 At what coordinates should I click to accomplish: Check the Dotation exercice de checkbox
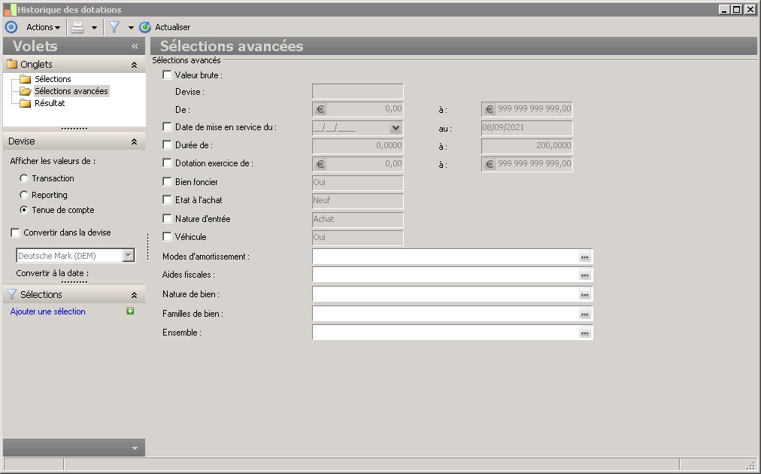tap(167, 163)
